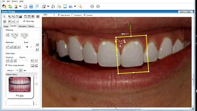Select the zoom out tool
Screen dimensions: 197x111
coord(13,16)
